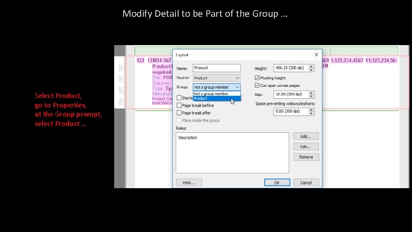Toggle Floating height checkbox

tap(257, 78)
